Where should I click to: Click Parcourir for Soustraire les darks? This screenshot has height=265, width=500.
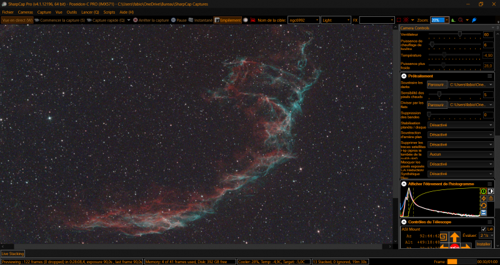(437, 85)
